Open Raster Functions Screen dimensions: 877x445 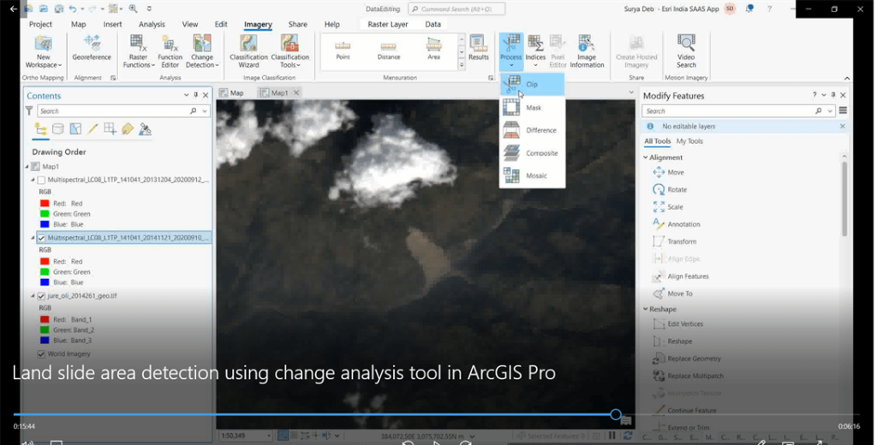[x=139, y=51]
